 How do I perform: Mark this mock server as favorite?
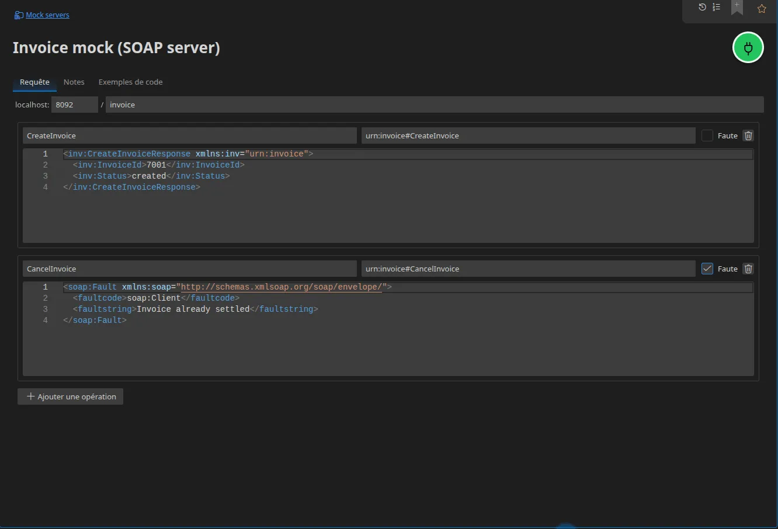[x=762, y=8]
